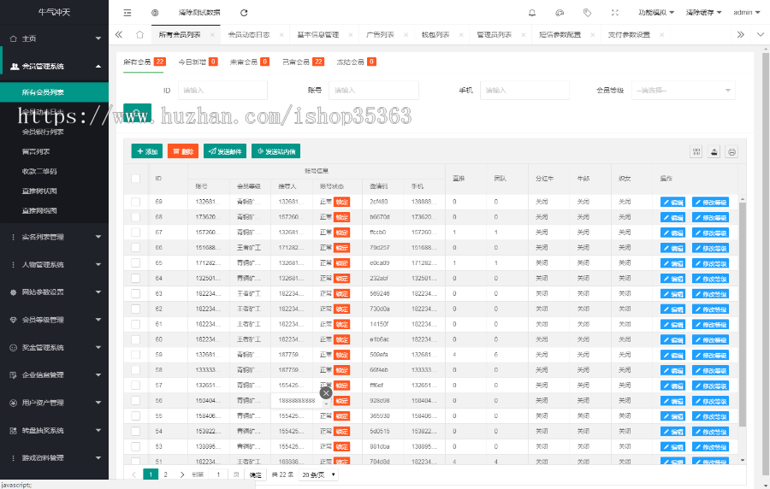Click the notification bell icon

[x=532, y=13]
